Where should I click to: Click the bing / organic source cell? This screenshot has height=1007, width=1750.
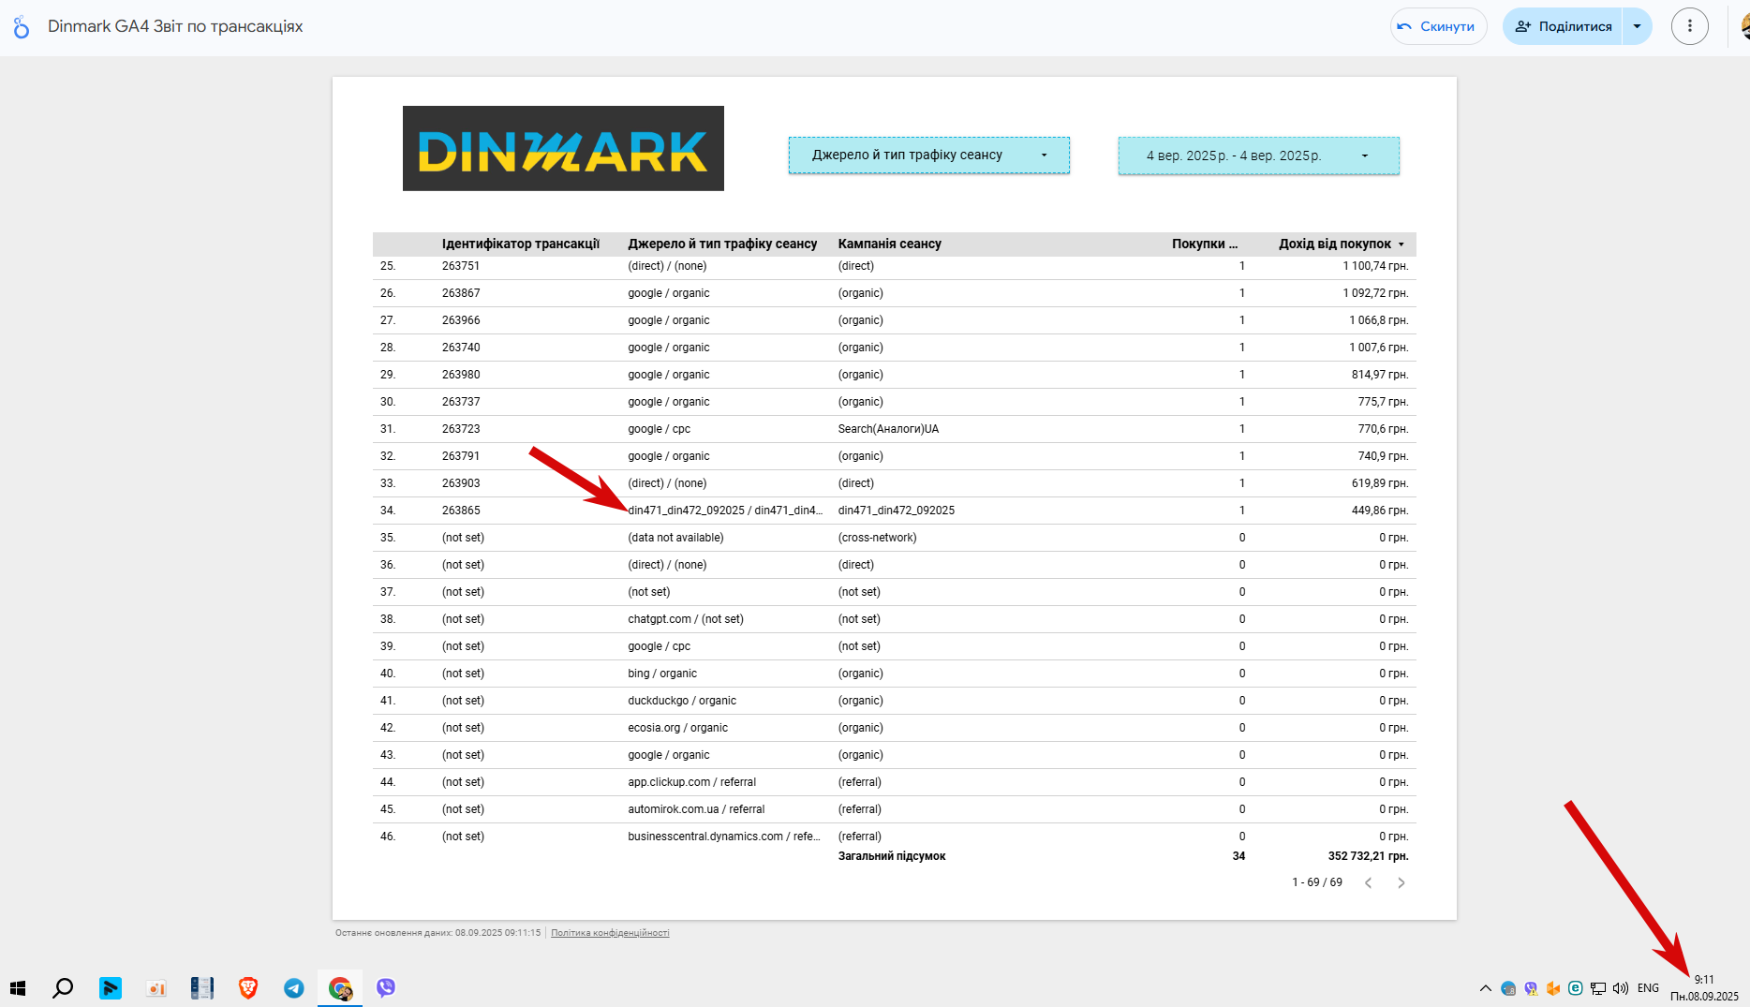tap(662, 674)
